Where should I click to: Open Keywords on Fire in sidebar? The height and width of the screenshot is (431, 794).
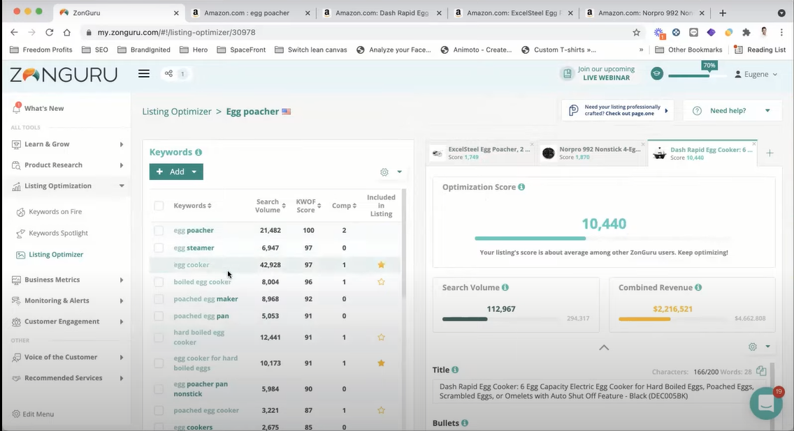click(55, 212)
